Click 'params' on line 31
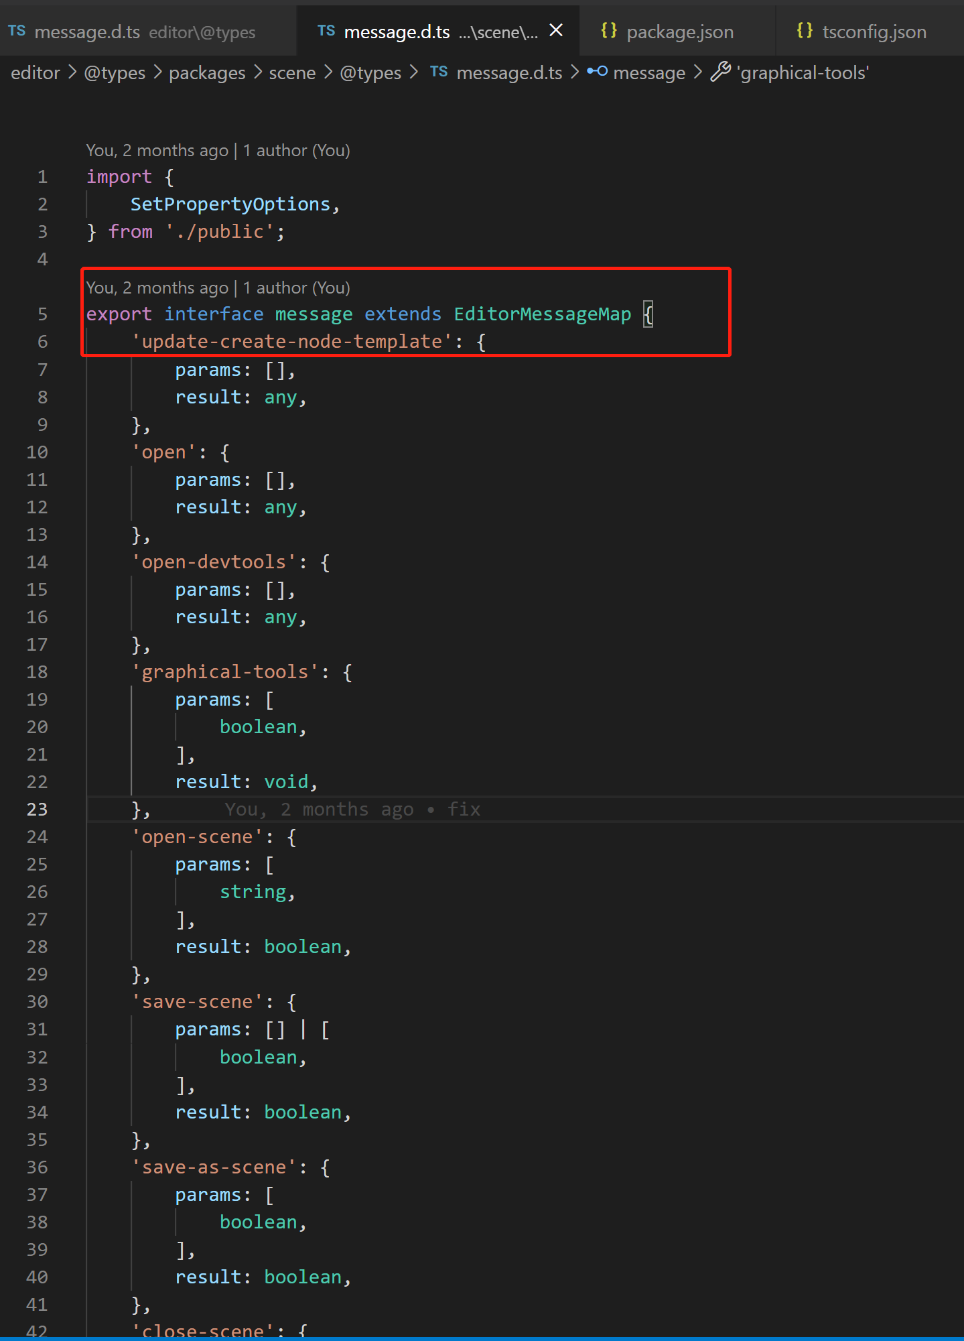This screenshot has height=1341, width=964. tap(208, 1029)
